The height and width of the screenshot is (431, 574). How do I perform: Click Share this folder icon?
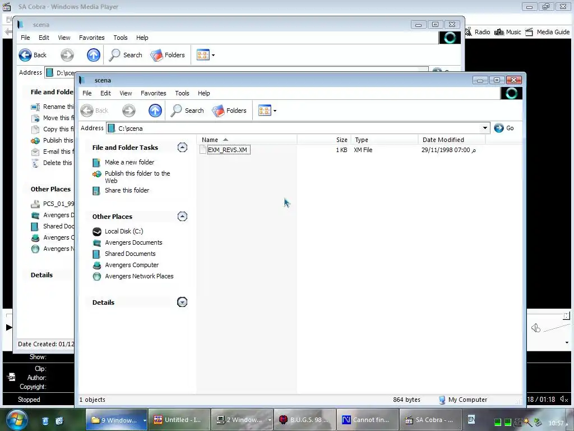click(x=96, y=191)
